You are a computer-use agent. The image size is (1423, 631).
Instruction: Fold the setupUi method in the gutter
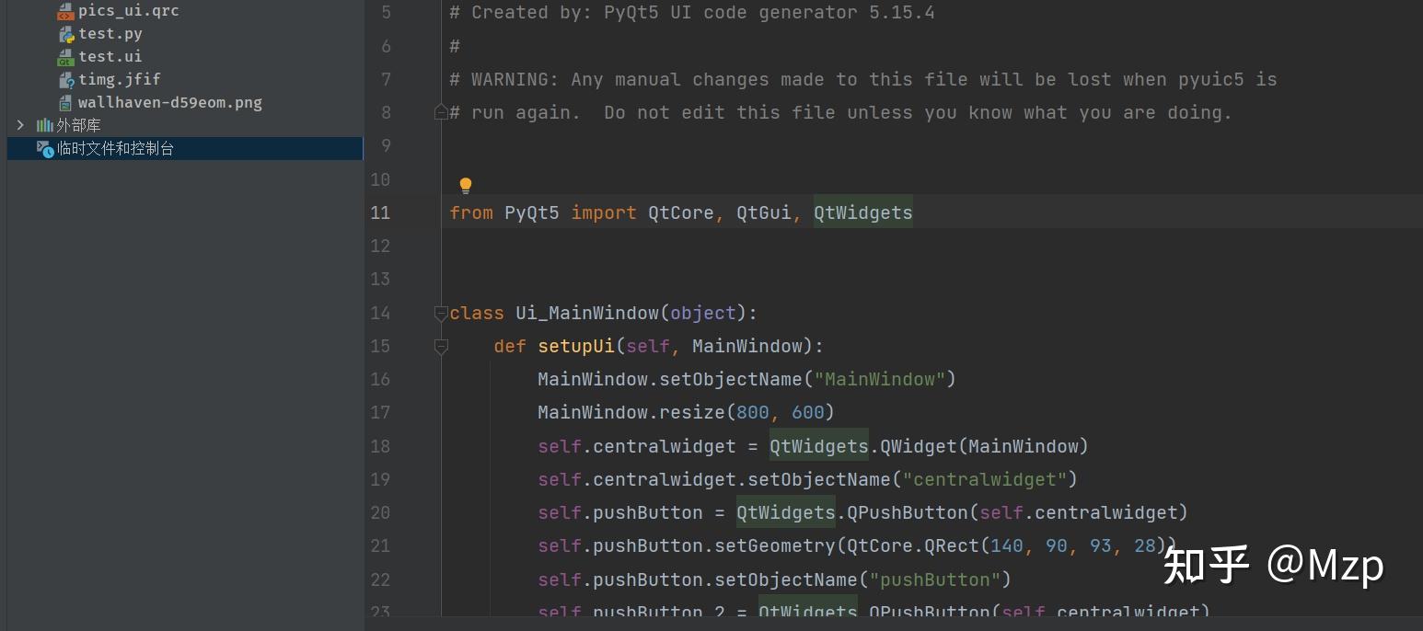tap(441, 347)
